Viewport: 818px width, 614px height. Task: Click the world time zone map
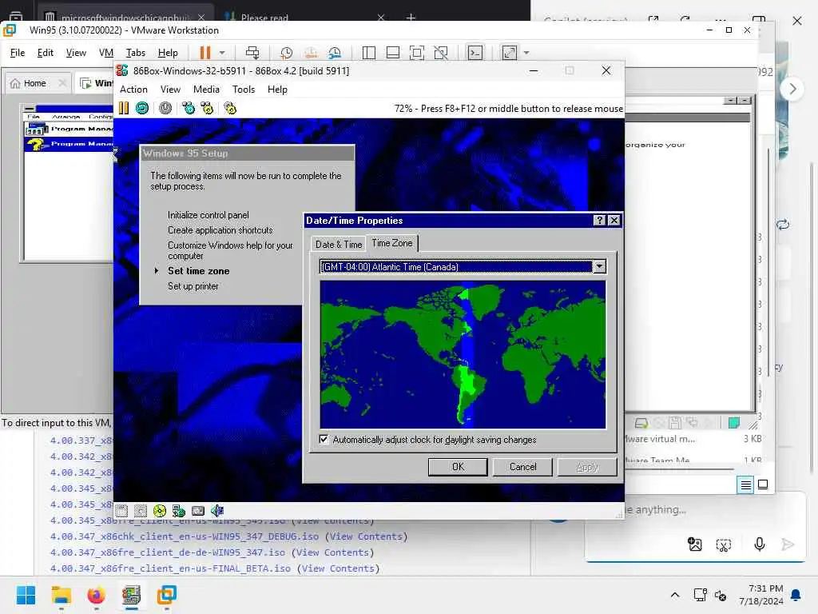pyautogui.click(x=463, y=354)
